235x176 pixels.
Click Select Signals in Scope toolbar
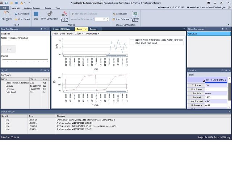coord(58,33)
